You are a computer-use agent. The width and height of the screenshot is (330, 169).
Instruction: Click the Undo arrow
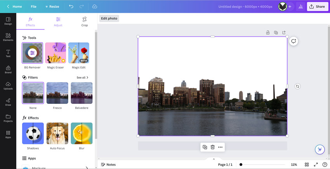pos(71,7)
